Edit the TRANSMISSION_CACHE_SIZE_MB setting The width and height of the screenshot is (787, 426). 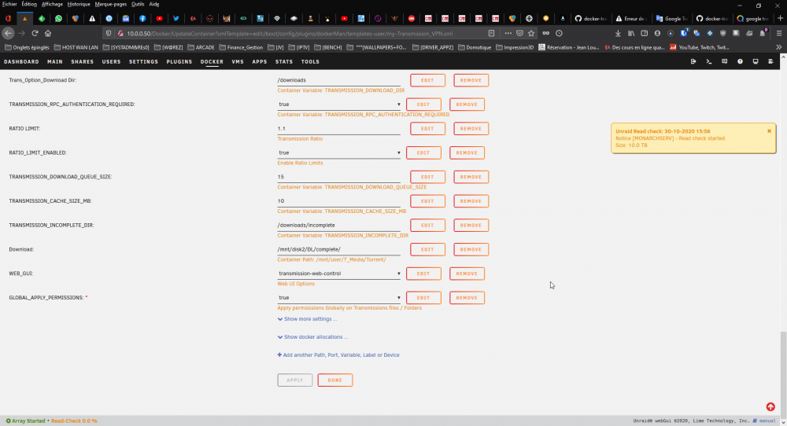tap(427, 201)
